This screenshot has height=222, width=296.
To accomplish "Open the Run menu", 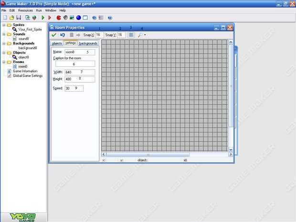I will click(x=39, y=11).
